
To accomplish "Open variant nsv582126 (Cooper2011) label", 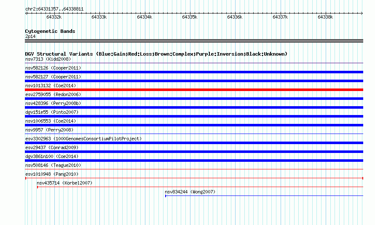I will click(53, 68).
